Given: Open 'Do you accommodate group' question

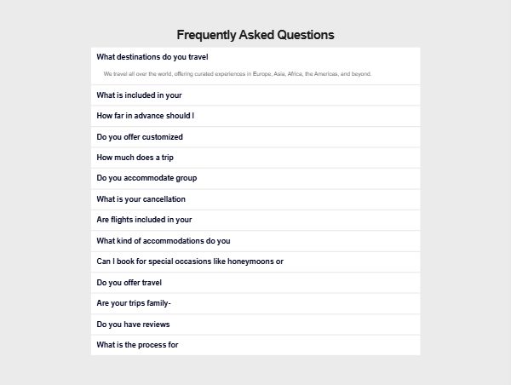Looking at the screenshot, I should 255,178.
